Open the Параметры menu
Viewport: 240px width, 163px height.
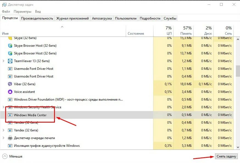[x=23, y=12]
